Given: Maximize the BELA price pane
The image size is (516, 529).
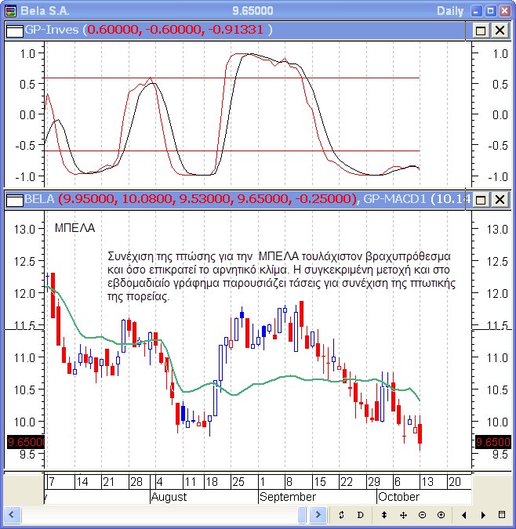Looking at the screenshot, I should (480, 200).
